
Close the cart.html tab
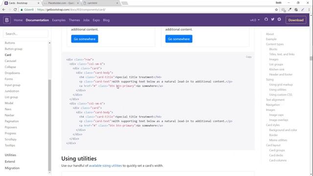click(x=117, y=3)
